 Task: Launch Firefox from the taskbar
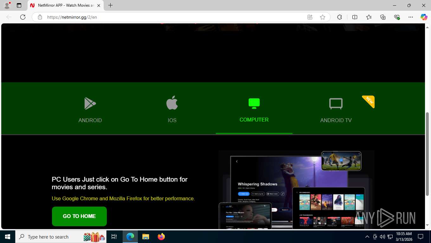tap(161, 237)
